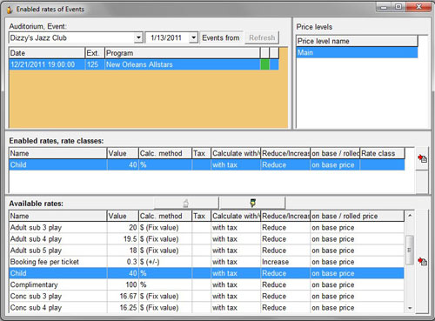Select the New Orleans Allstars event row

144,64
